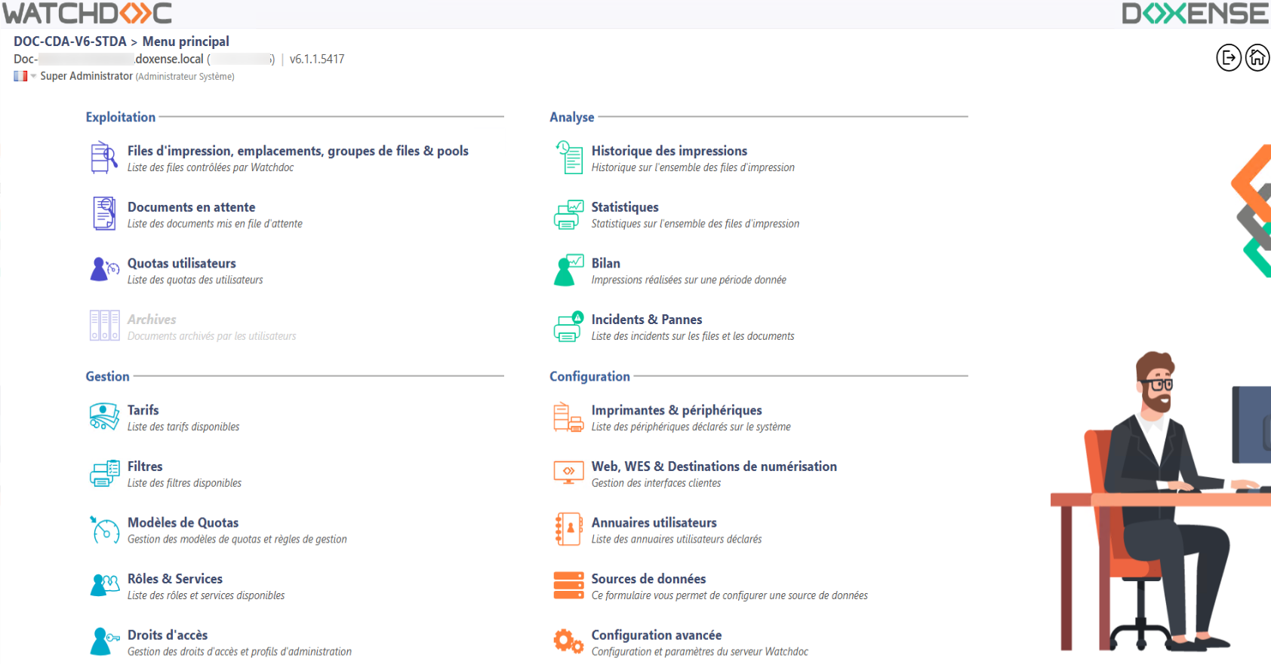Click the Incidents & Pannes alert icon
Image resolution: width=1271 pixels, height=664 pixels.
(568, 326)
